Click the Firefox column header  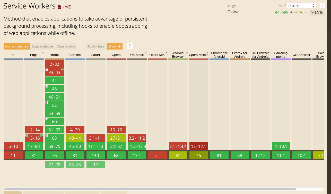(x=55, y=55)
